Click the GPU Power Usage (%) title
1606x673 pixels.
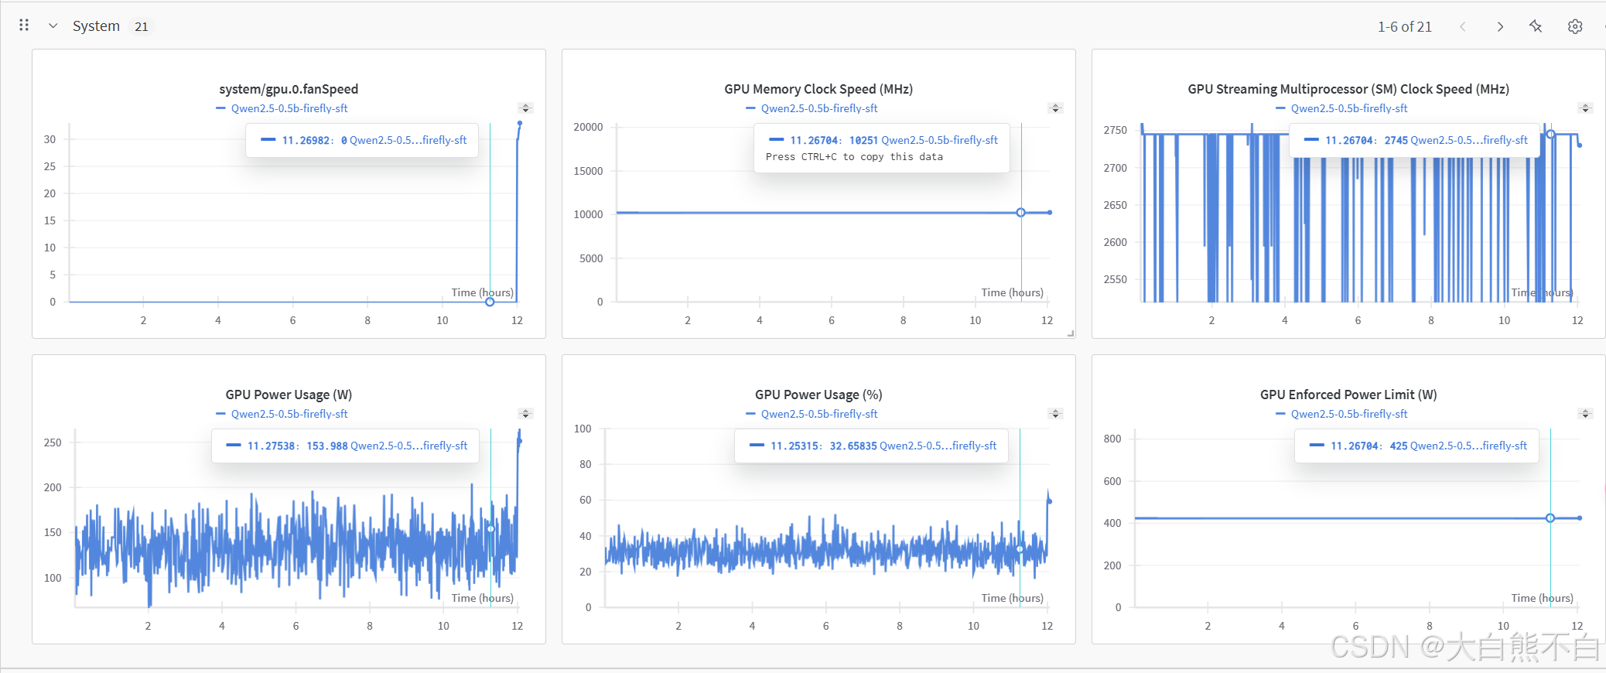point(818,395)
